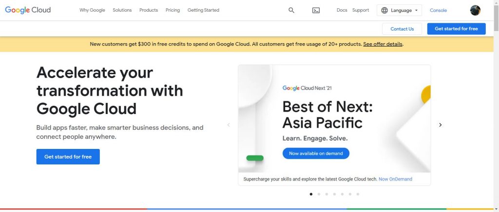Click the Google Cloud logo

coord(28,10)
